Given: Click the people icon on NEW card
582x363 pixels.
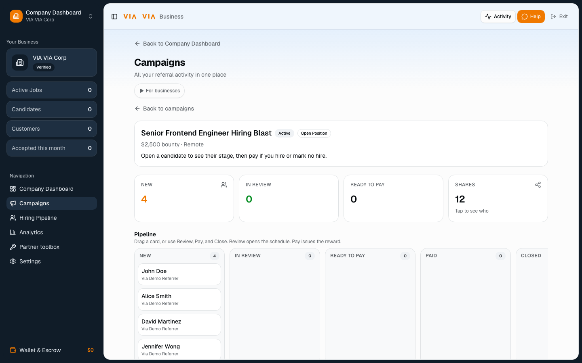Looking at the screenshot, I should (x=224, y=185).
